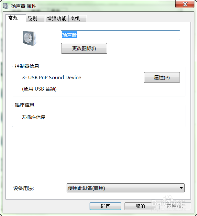Click the large speaker device icon
Viewport: 197px width, 216px height.
tap(30, 38)
